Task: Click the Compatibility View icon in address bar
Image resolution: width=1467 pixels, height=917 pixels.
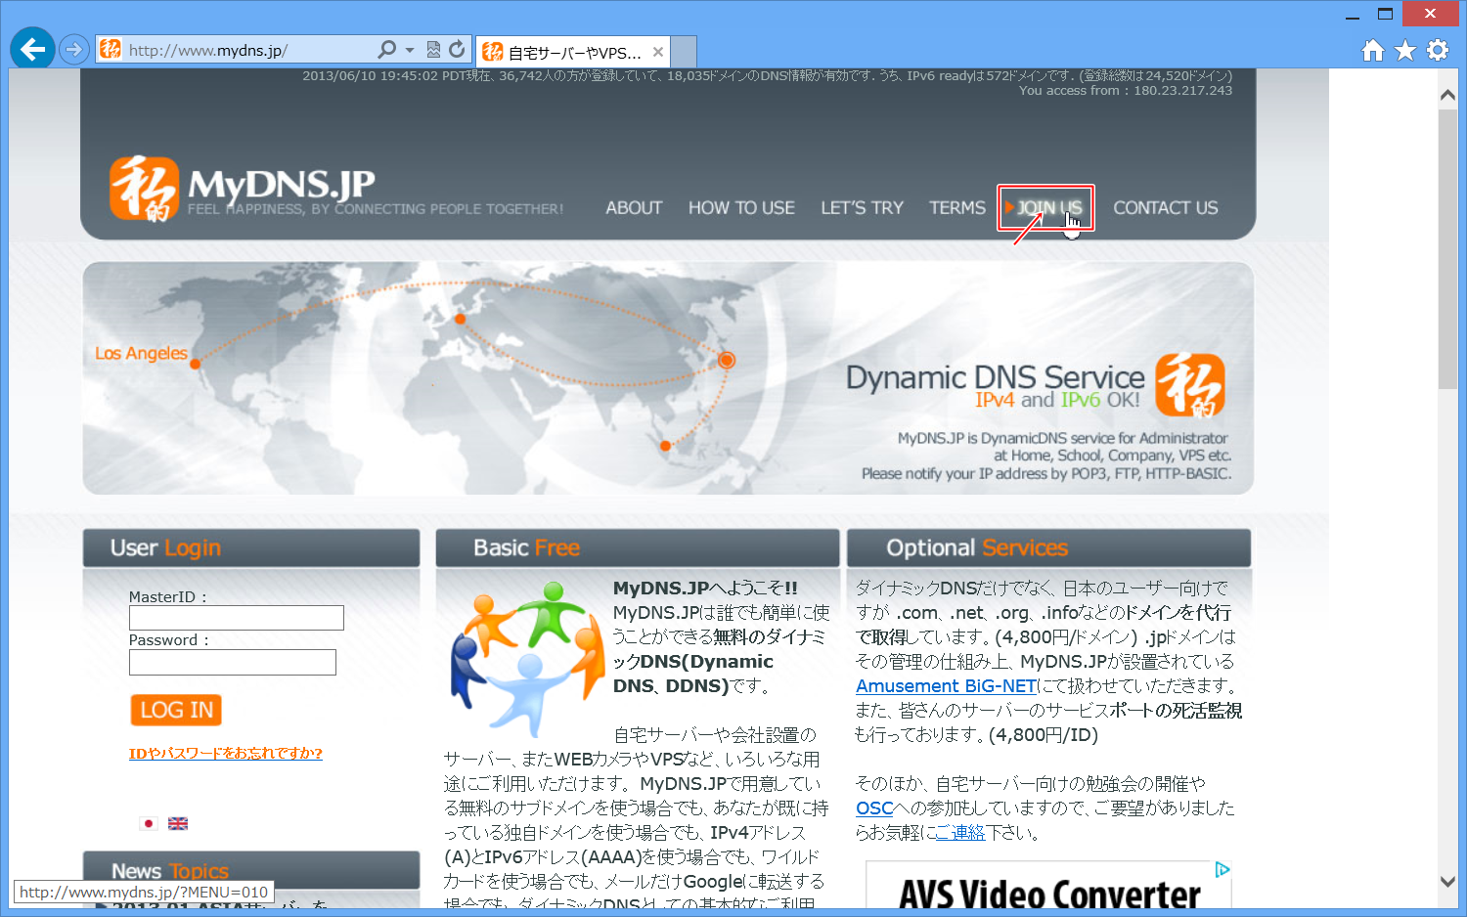Action: tap(433, 49)
